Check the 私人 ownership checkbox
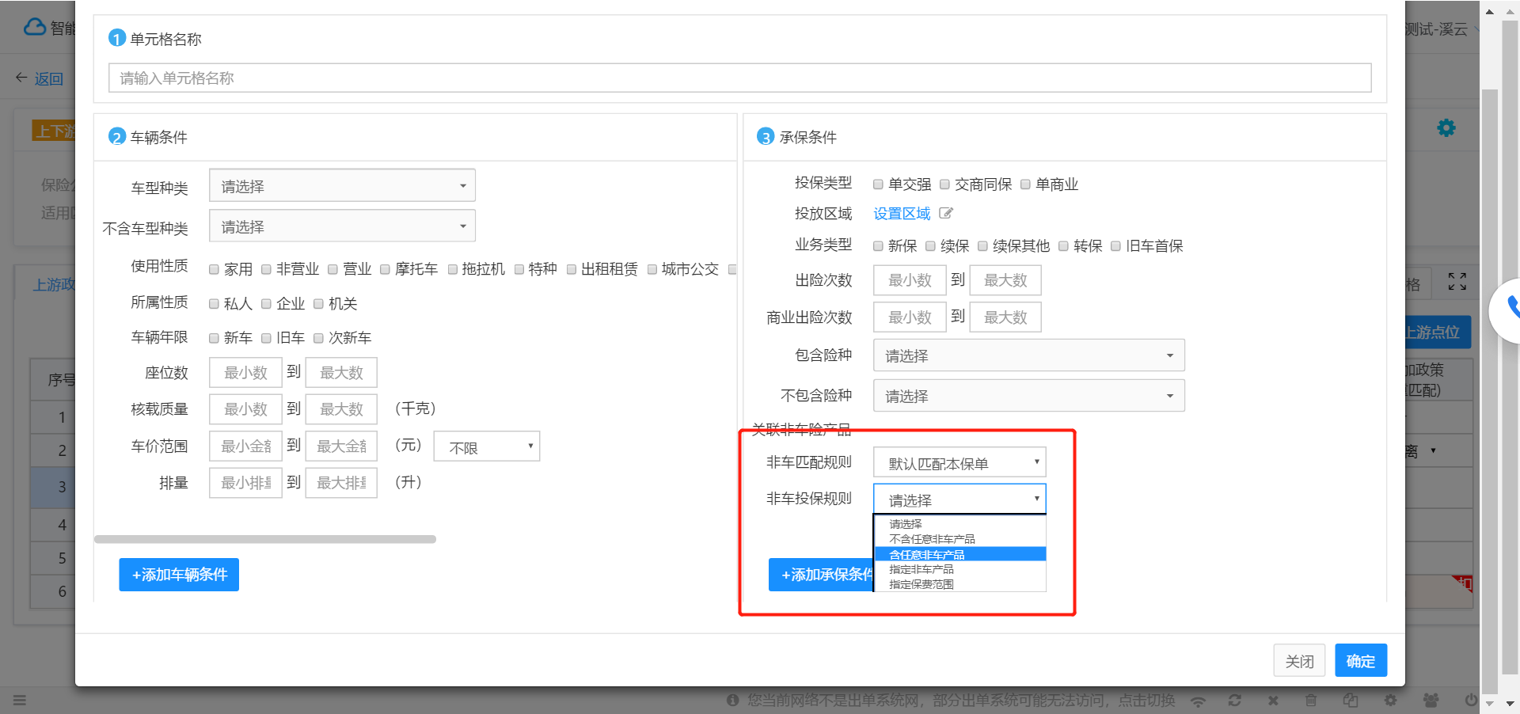Image resolution: width=1520 pixels, height=714 pixels. click(x=214, y=304)
